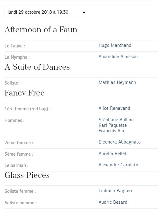Open Hugo Marchand's profile link
Screen dimensions: 158x211
pyautogui.click(x=115, y=45)
